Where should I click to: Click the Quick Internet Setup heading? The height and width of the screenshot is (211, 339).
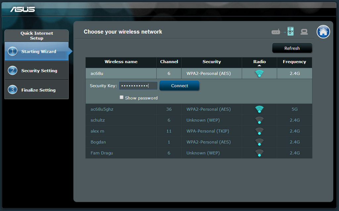36,36
